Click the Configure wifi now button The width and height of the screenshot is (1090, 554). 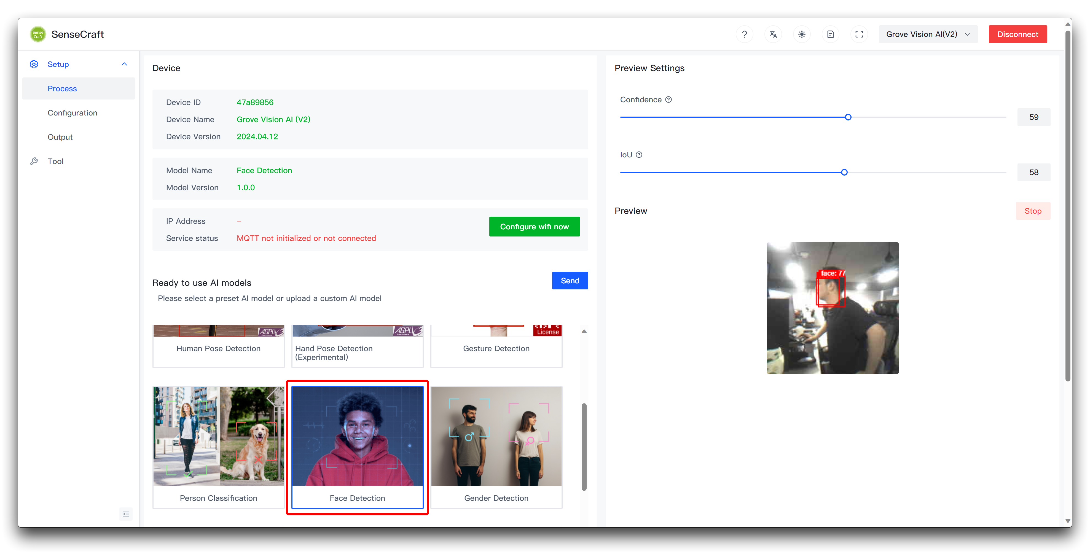coord(535,227)
